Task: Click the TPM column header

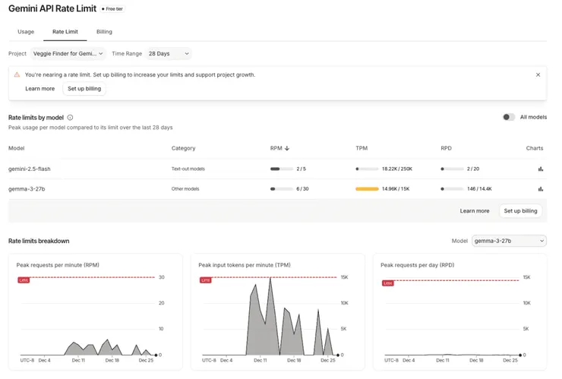Action: pyautogui.click(x=362, y=148)
